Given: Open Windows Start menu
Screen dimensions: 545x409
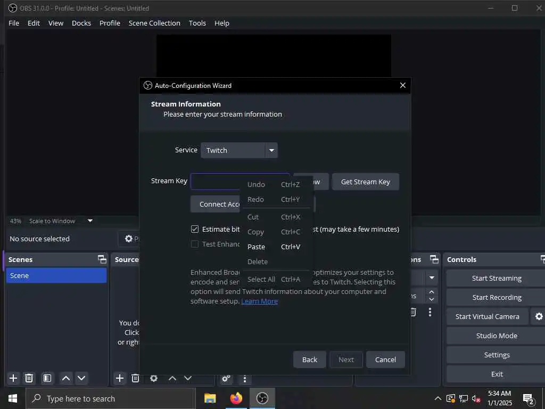Looking at the screenshot, I should (x=13, y=398).
